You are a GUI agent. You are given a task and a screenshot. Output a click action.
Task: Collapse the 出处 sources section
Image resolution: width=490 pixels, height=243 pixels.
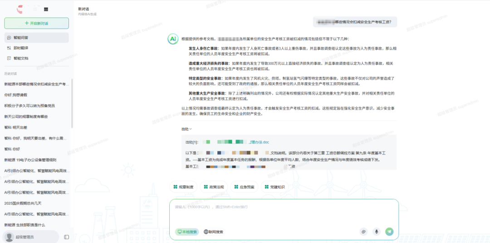click(186, 129)
